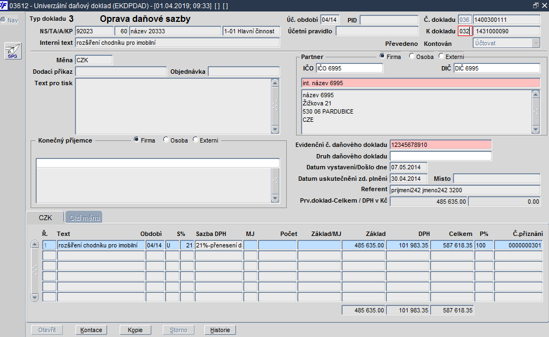Click the Sazba DPH field in row 1
This screenshot has width=549, height=337.
[x=219, y=246]
